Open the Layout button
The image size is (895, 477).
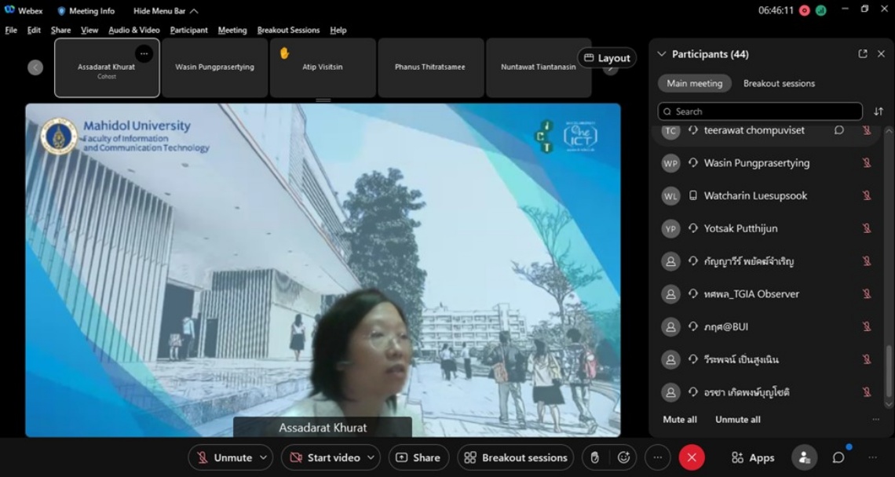(607, 58)
